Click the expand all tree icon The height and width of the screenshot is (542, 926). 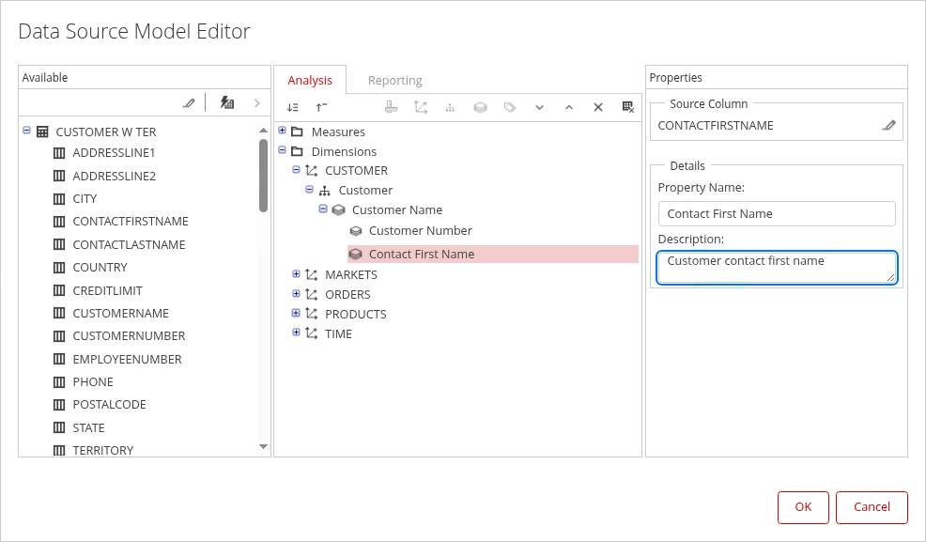(293, 108)
